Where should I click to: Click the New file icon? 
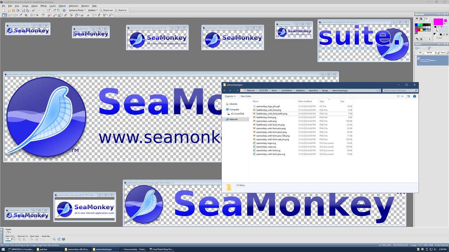coord(4,10)
